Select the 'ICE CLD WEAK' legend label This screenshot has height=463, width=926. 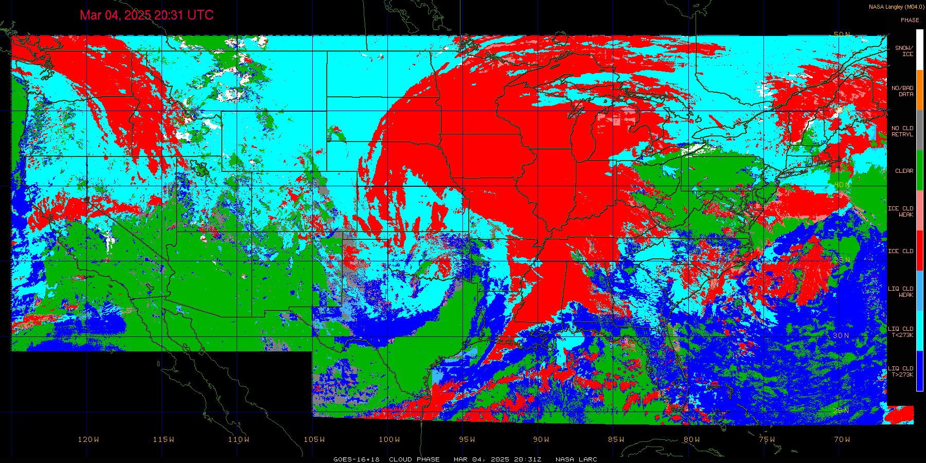(901, 211)
